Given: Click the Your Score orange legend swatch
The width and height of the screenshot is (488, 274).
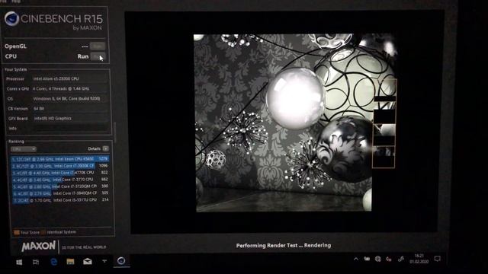Looking at the screenshot, I should (17, 232).
